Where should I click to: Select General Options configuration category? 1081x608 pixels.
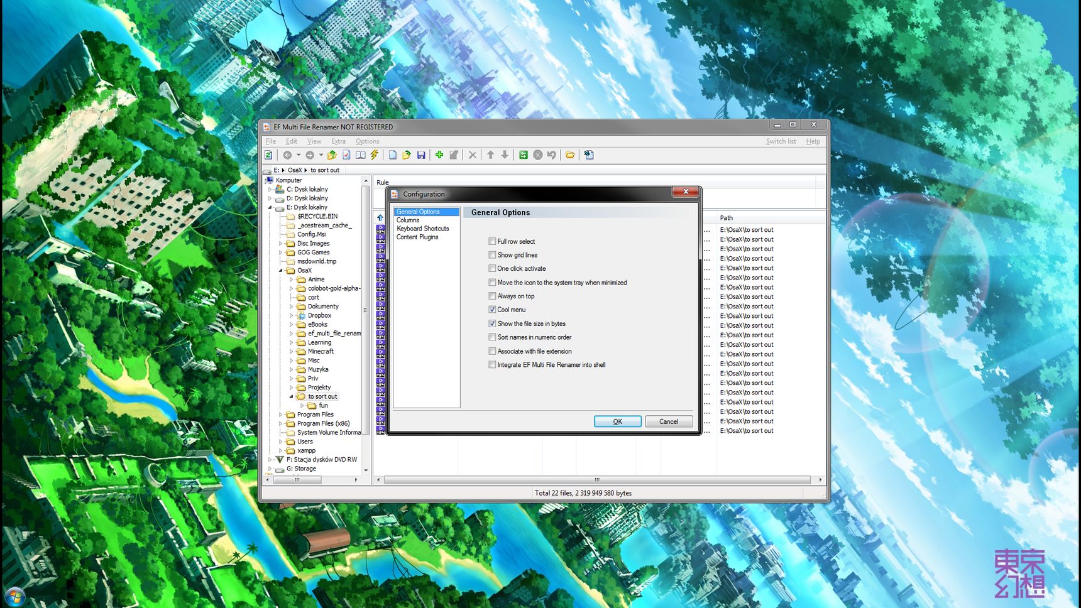point(427,212)
